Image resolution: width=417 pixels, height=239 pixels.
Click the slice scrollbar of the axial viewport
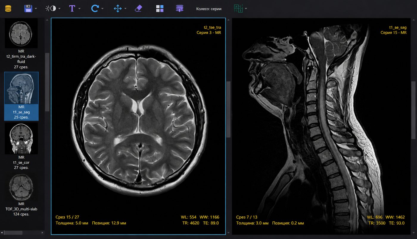coord(228,109)
